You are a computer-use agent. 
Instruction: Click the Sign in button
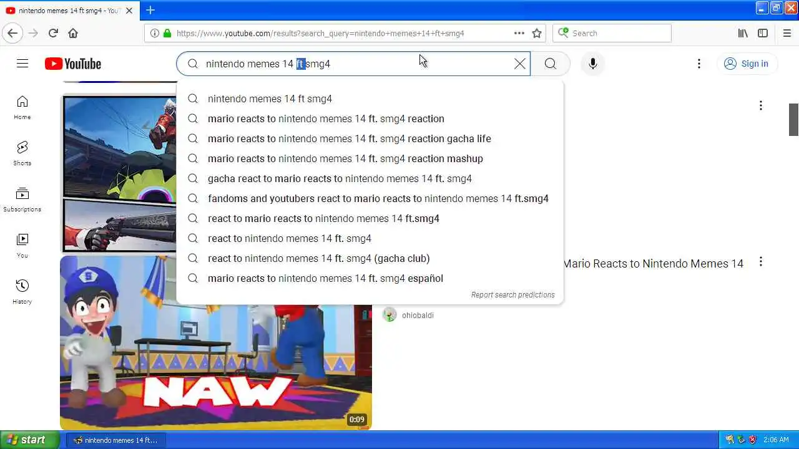point(747,64)
